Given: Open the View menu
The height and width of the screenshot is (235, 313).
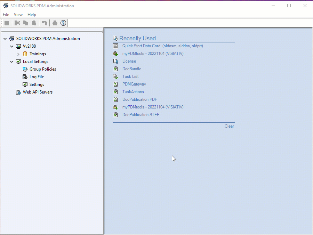Looking at the screenshot, I should point(18,15).
